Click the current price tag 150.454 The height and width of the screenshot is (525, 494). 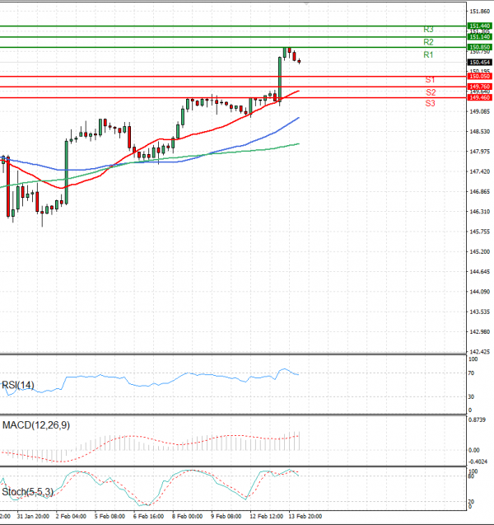tap(480, 63)
